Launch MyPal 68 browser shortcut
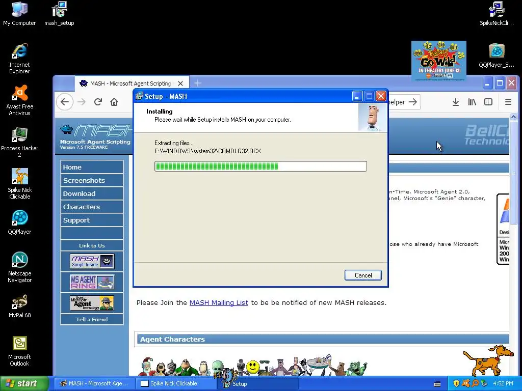 19,306
